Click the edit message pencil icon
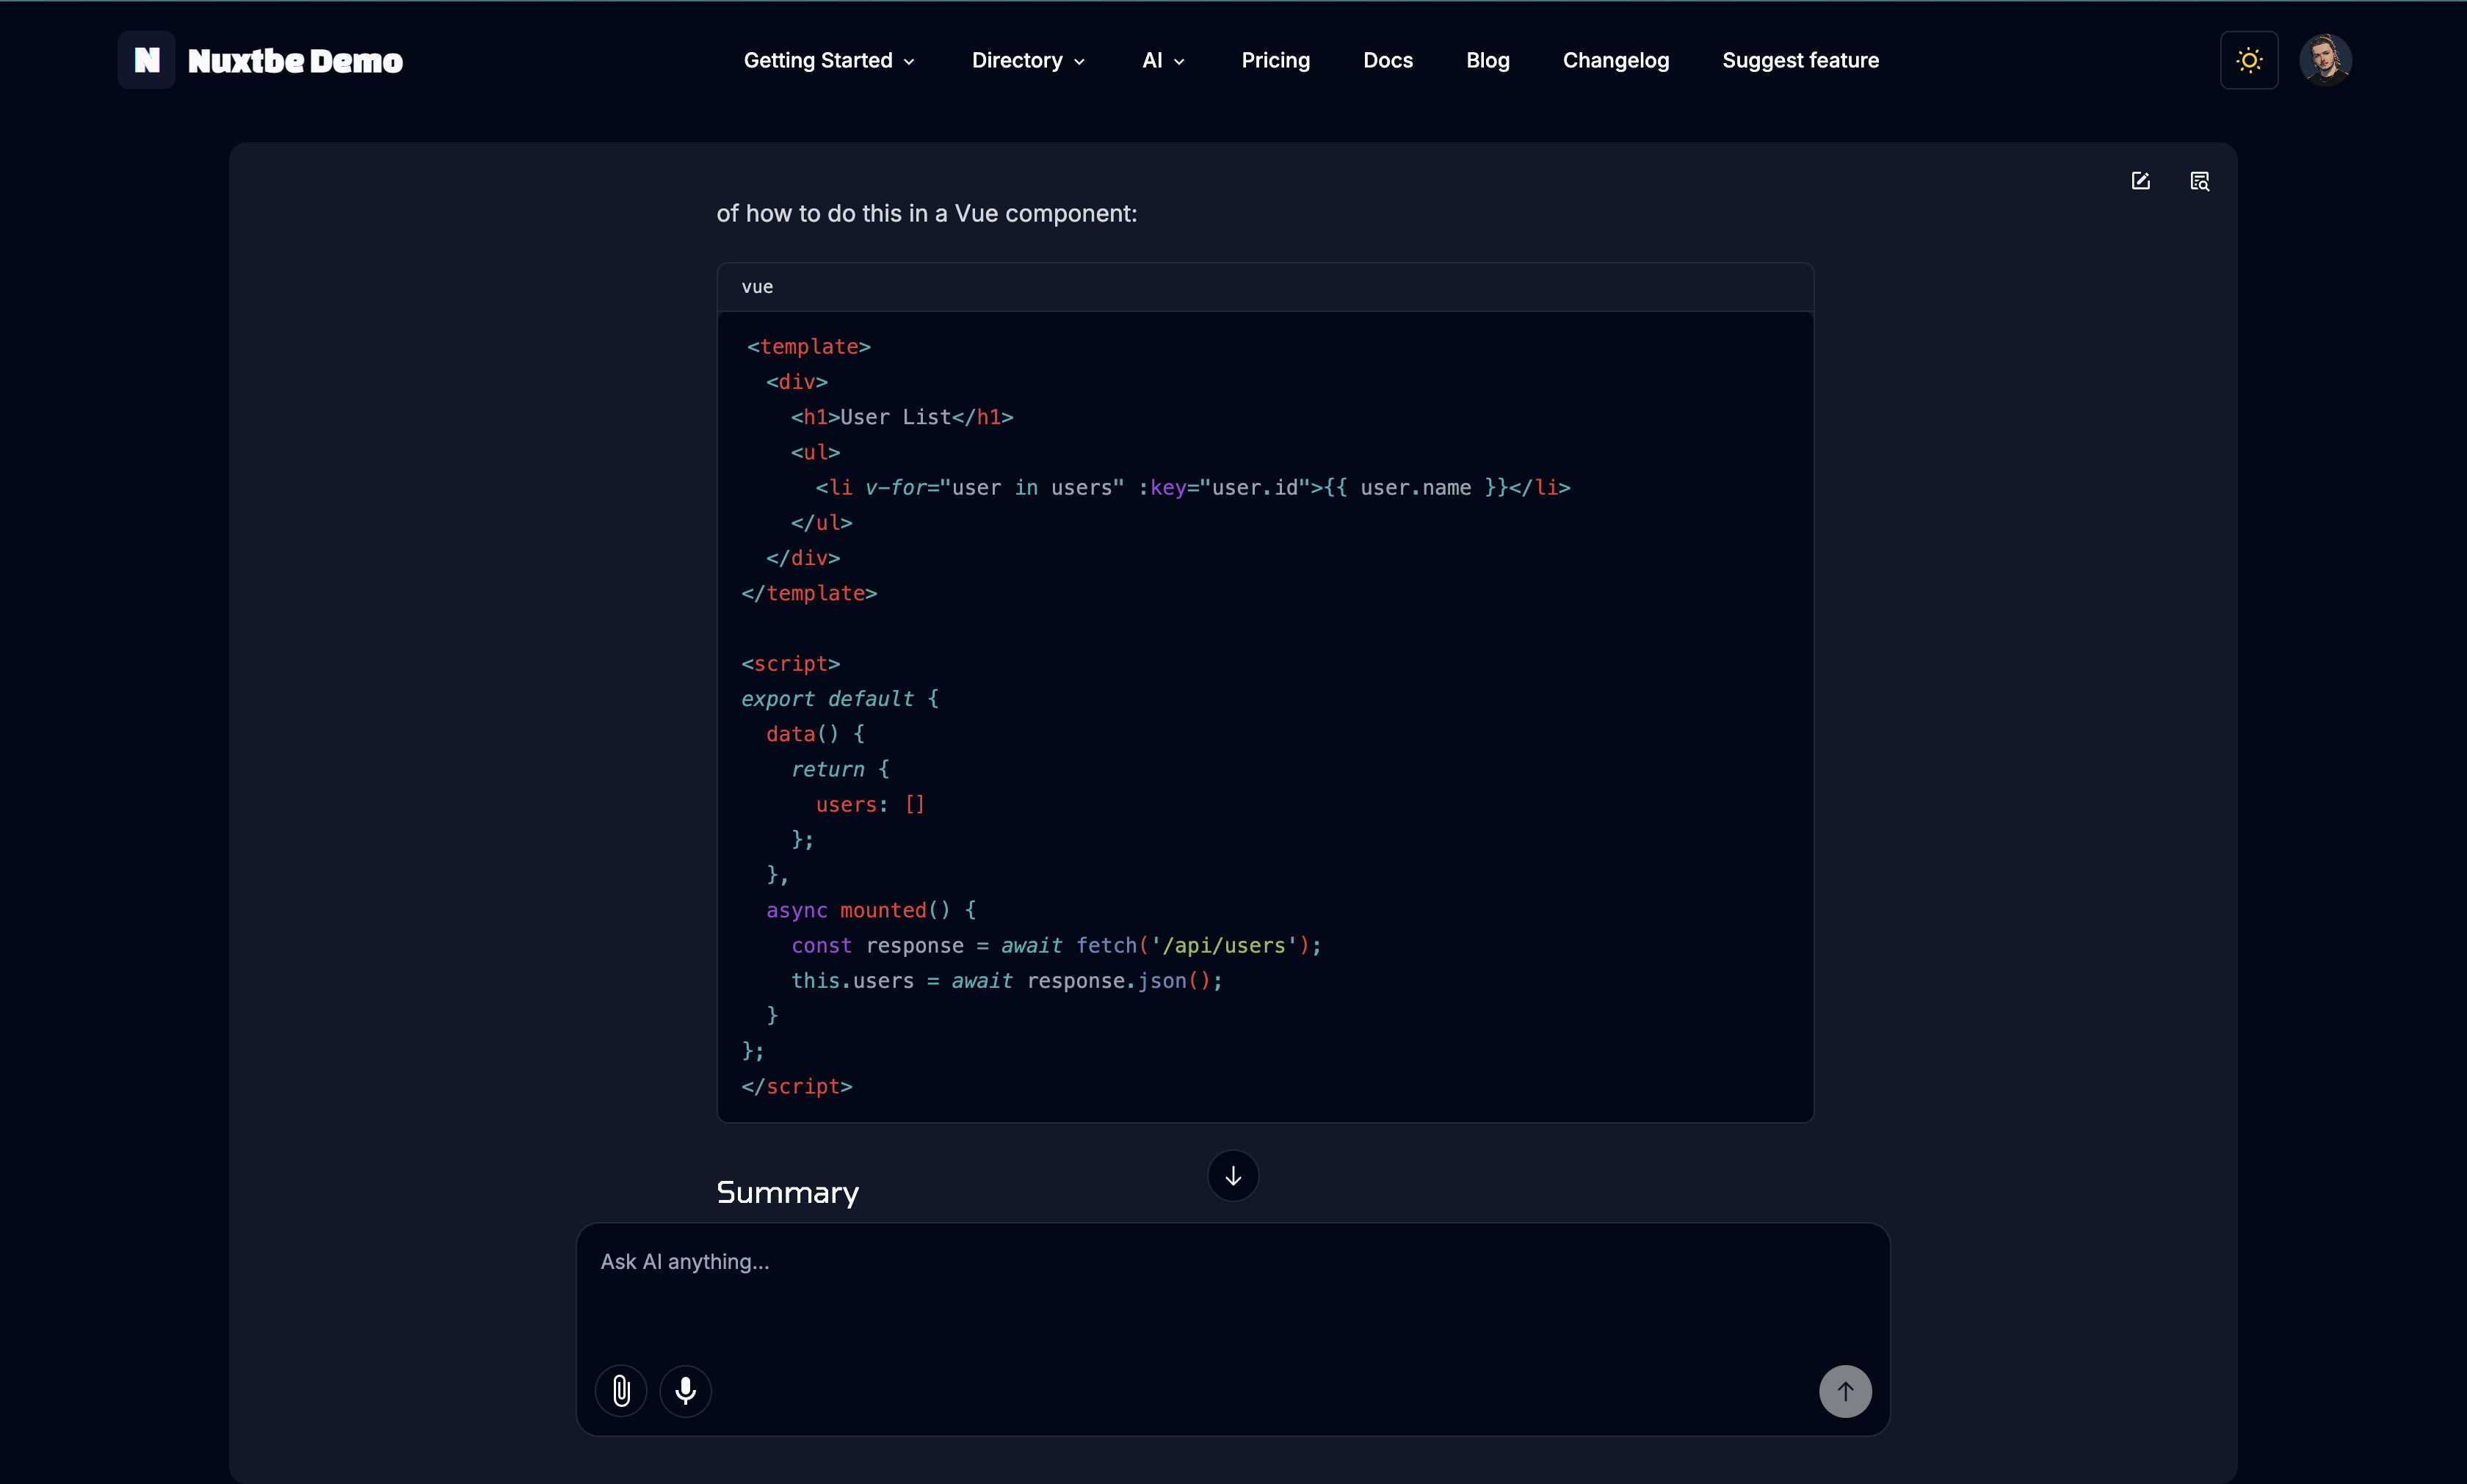 2140,181
